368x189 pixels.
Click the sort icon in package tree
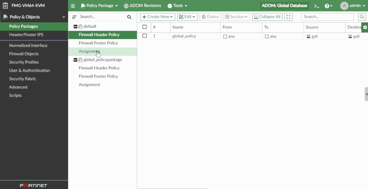point(74,17)
